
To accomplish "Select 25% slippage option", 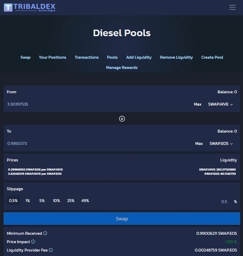I will [x=71, y=201].
